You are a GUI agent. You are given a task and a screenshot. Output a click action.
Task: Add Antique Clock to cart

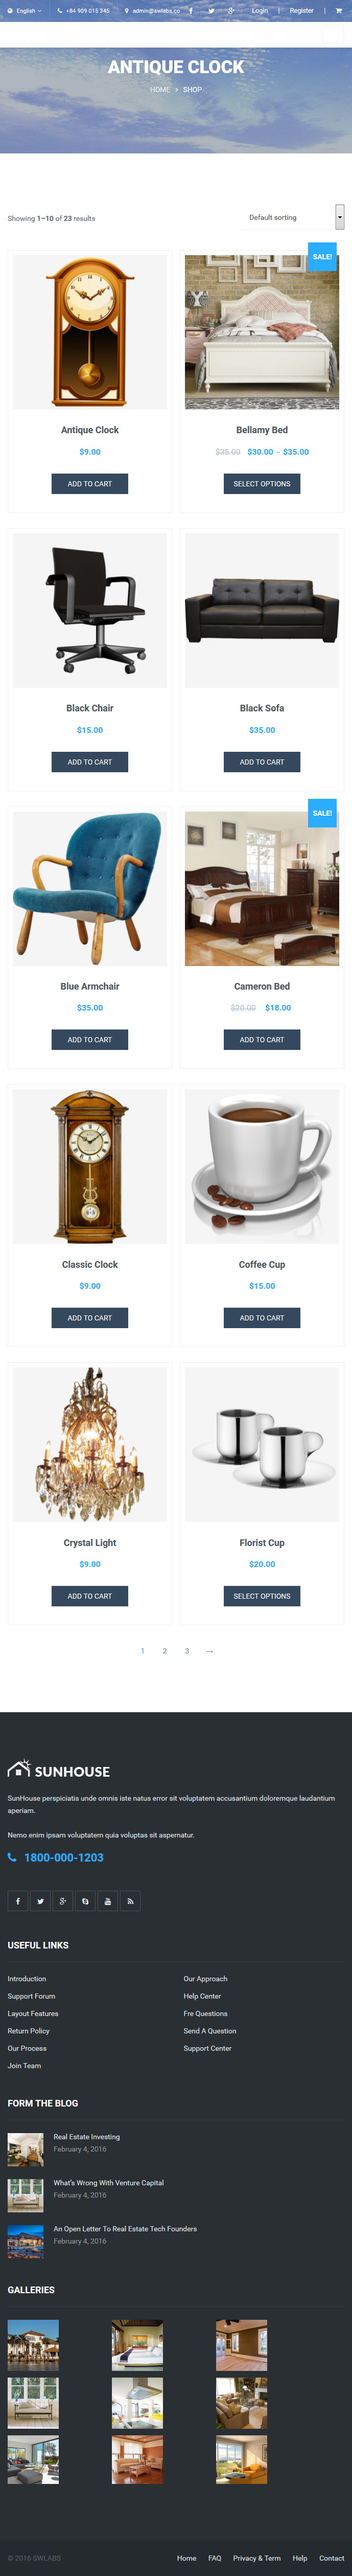click(90, 484)
